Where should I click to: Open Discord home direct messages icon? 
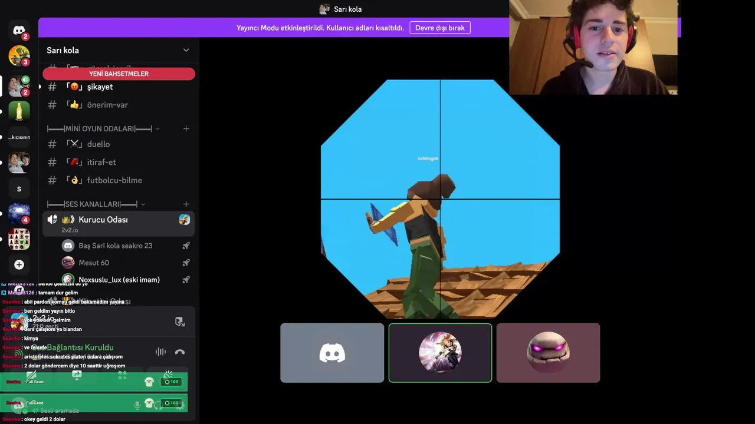pos(19,31)
